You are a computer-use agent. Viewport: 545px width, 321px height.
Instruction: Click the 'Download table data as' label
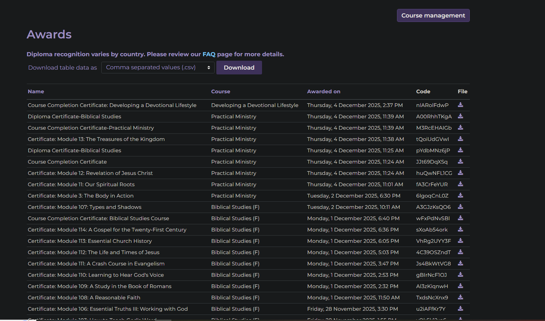click(x=63, y=68)
